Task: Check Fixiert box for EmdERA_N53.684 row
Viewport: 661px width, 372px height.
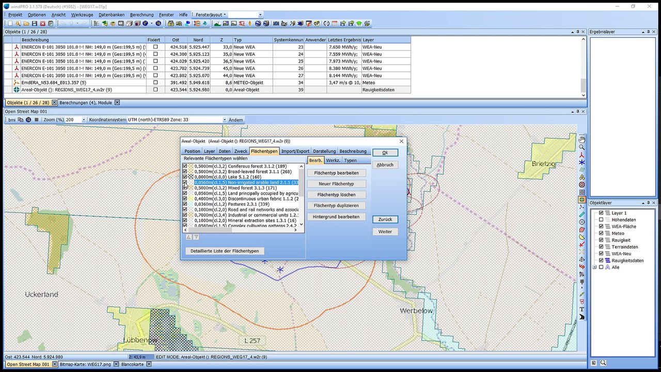Action: (x=155, y=82)
